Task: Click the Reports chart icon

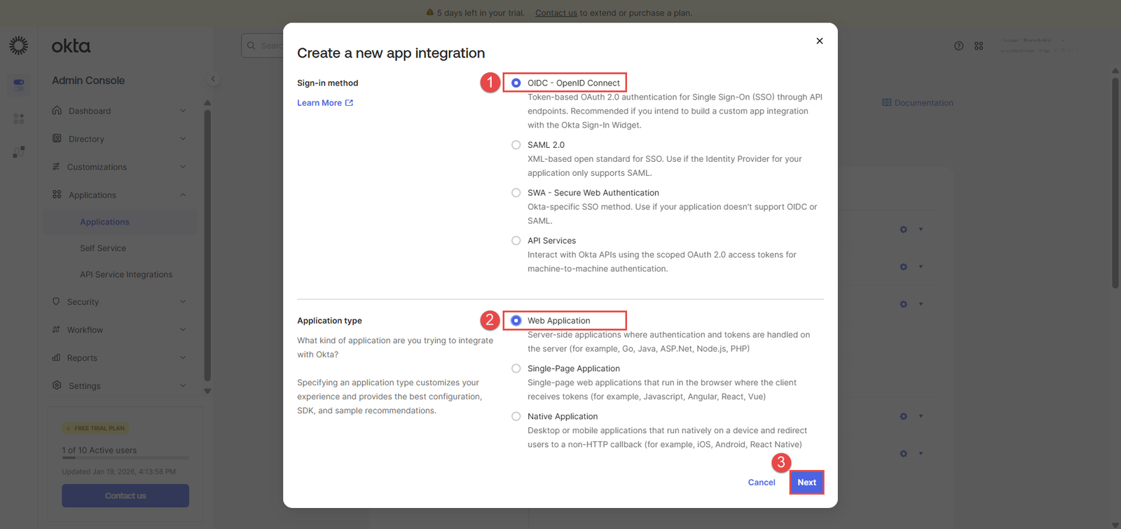Action: 56,357
